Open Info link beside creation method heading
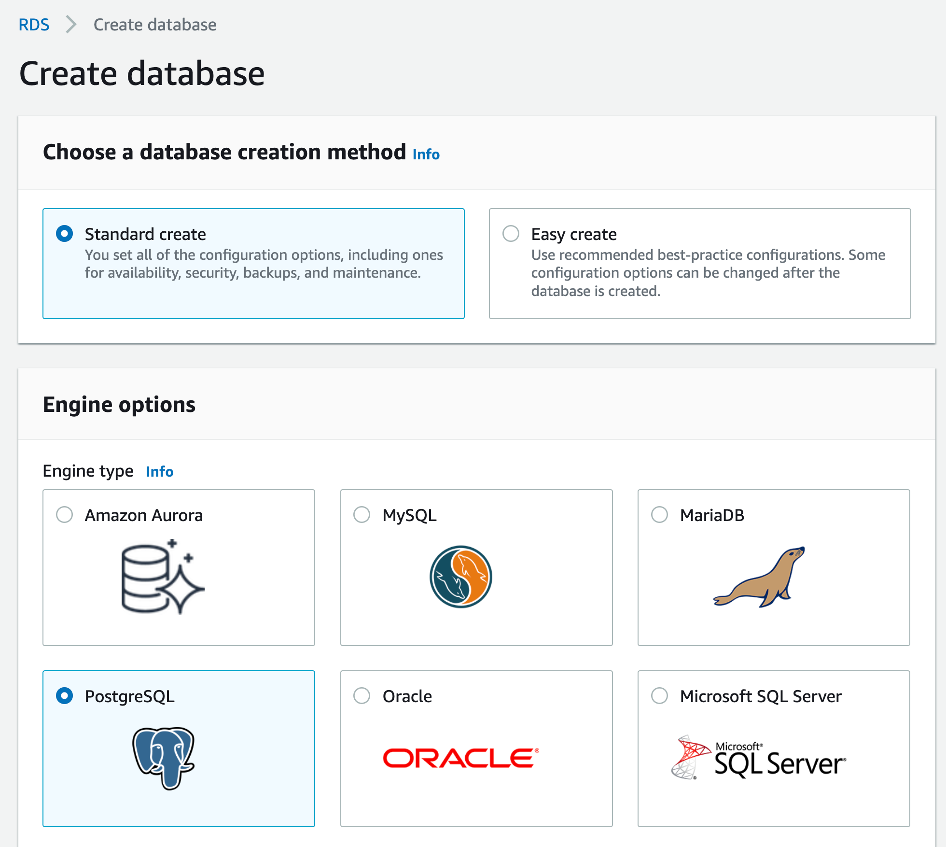Screen dimensions: 946x847 click(426, 155)
